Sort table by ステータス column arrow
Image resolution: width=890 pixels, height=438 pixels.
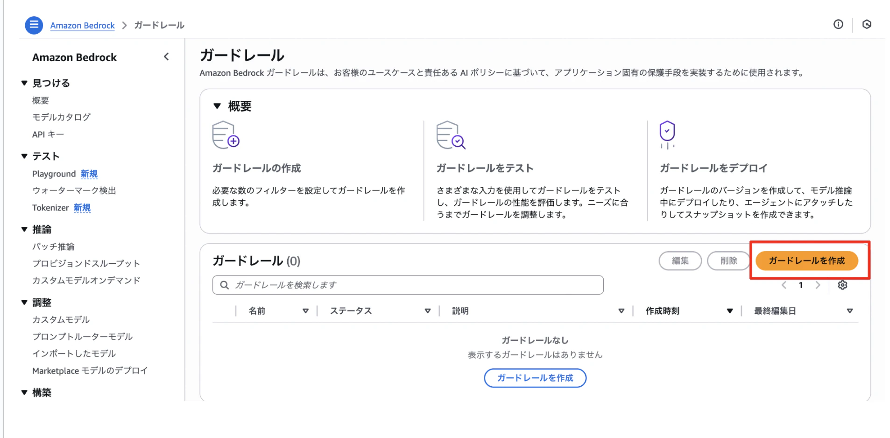tap(427, 311)
